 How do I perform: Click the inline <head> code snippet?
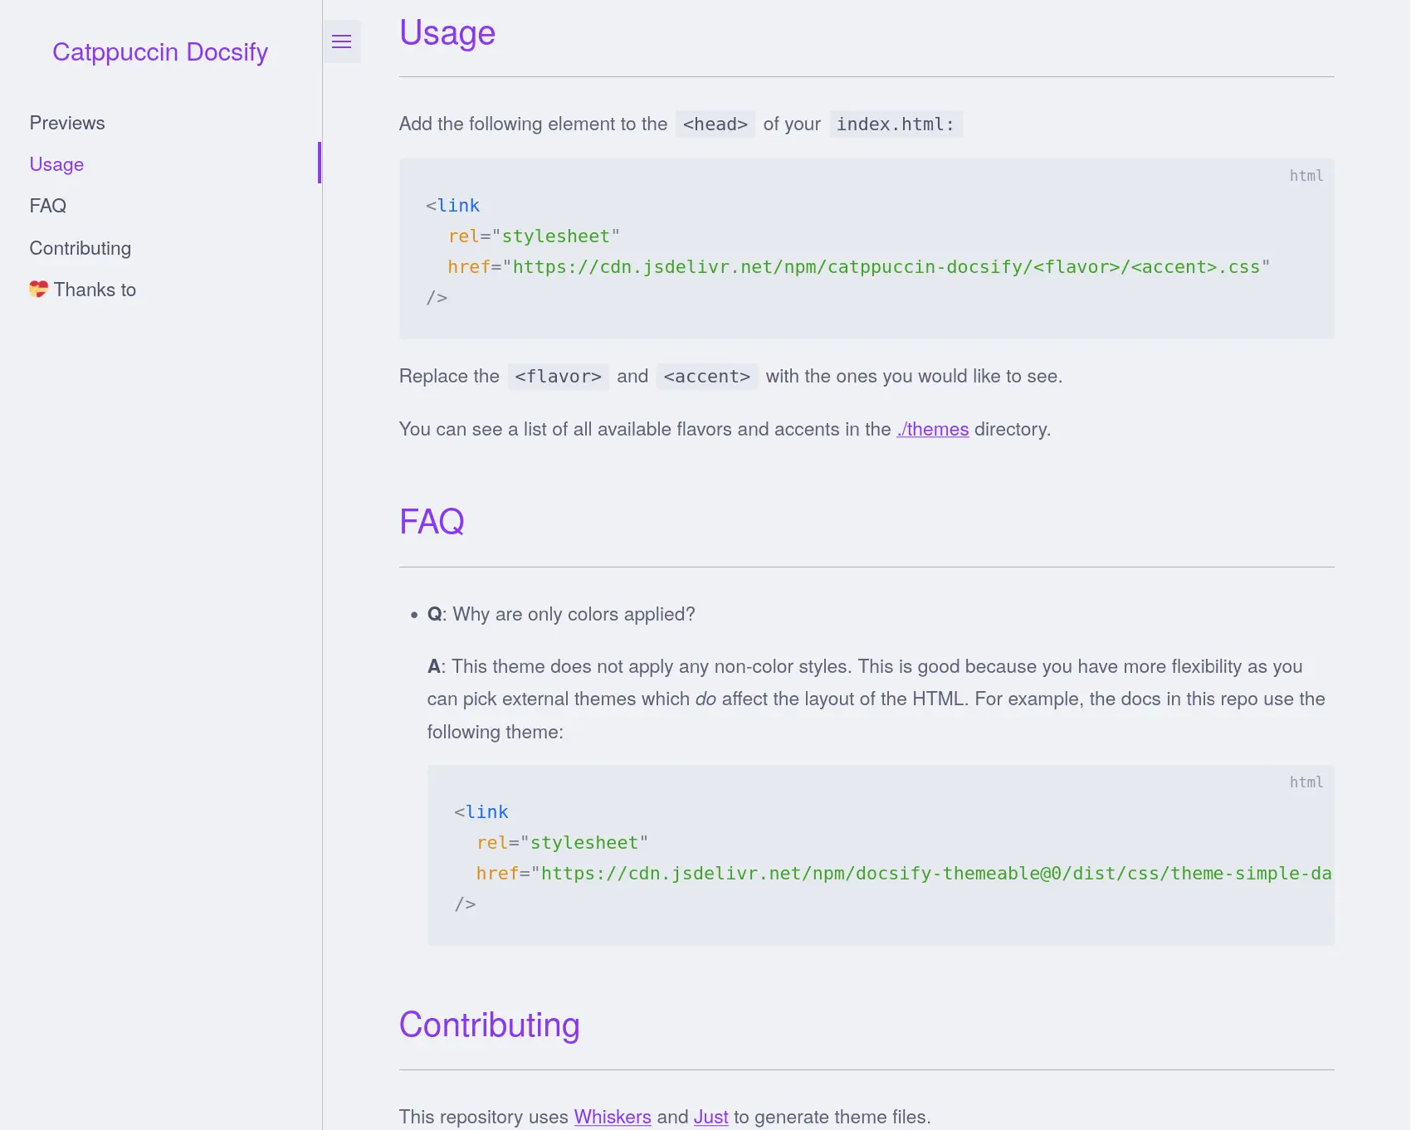tap(715, 124)
